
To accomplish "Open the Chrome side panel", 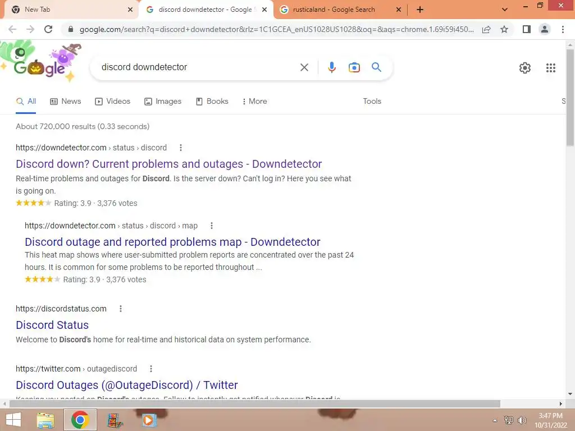I will pos(527,29).
